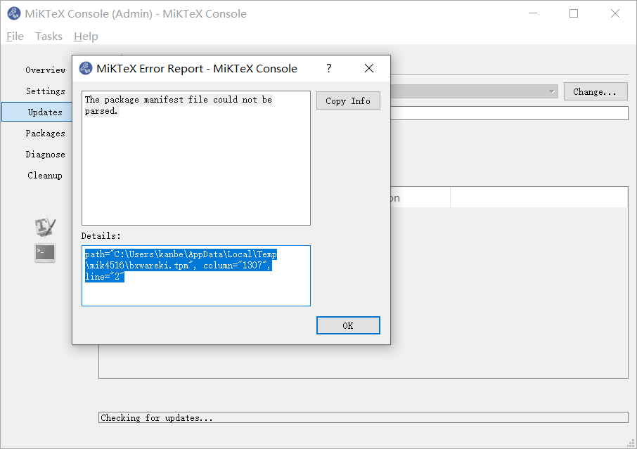
Task: Open the Overview page
Action: pyautogui.click(x=45, y=70)
